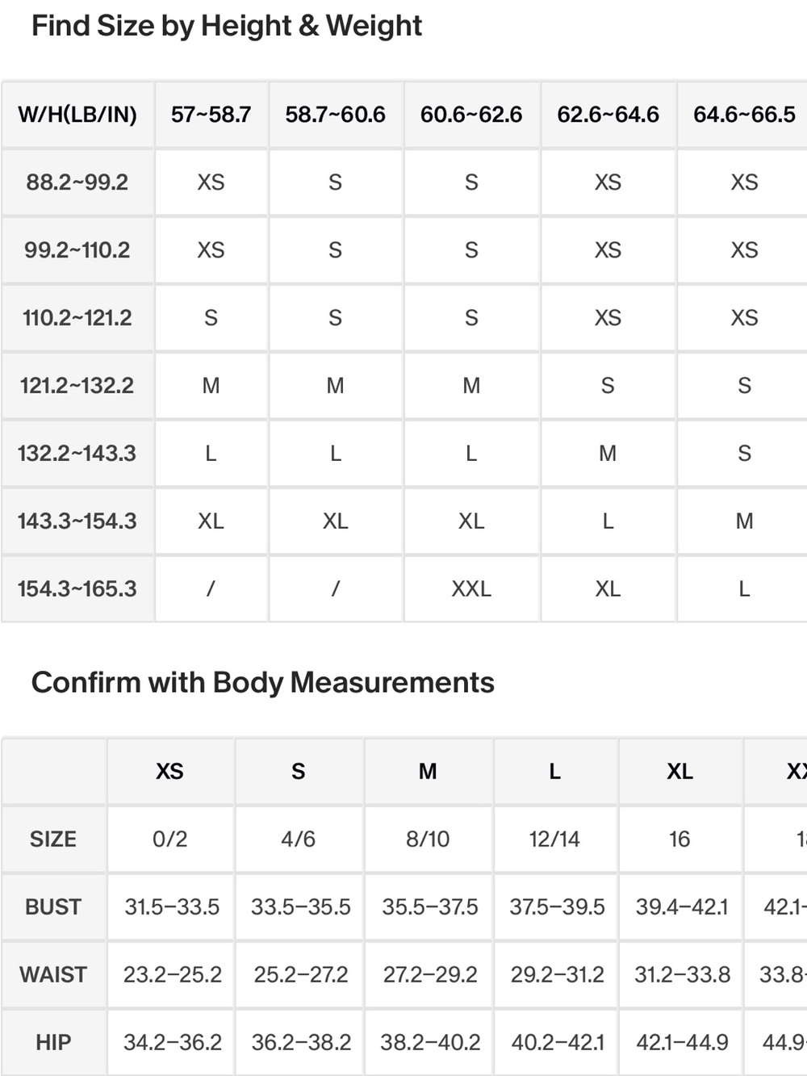
Task: Click the 12/14 size cell
Action: click(555, 839)
